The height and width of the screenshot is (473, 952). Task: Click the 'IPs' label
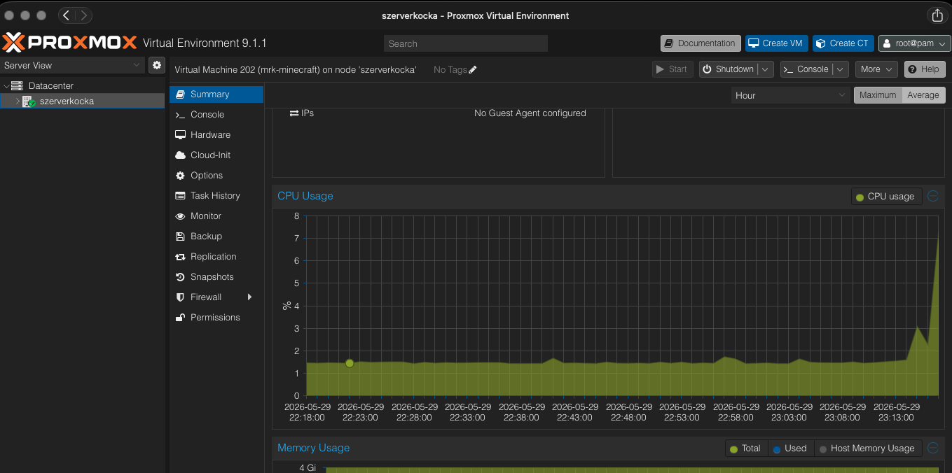[x=308, y=113]
